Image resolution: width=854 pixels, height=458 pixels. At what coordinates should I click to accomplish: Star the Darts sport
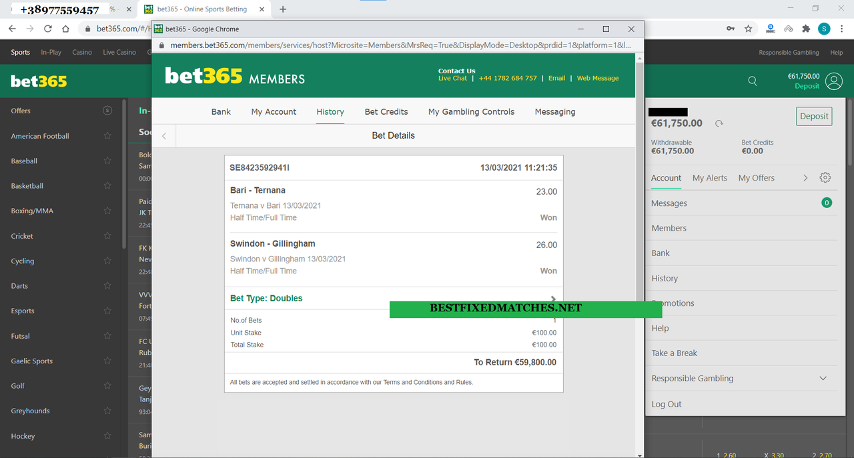[107, 286]
